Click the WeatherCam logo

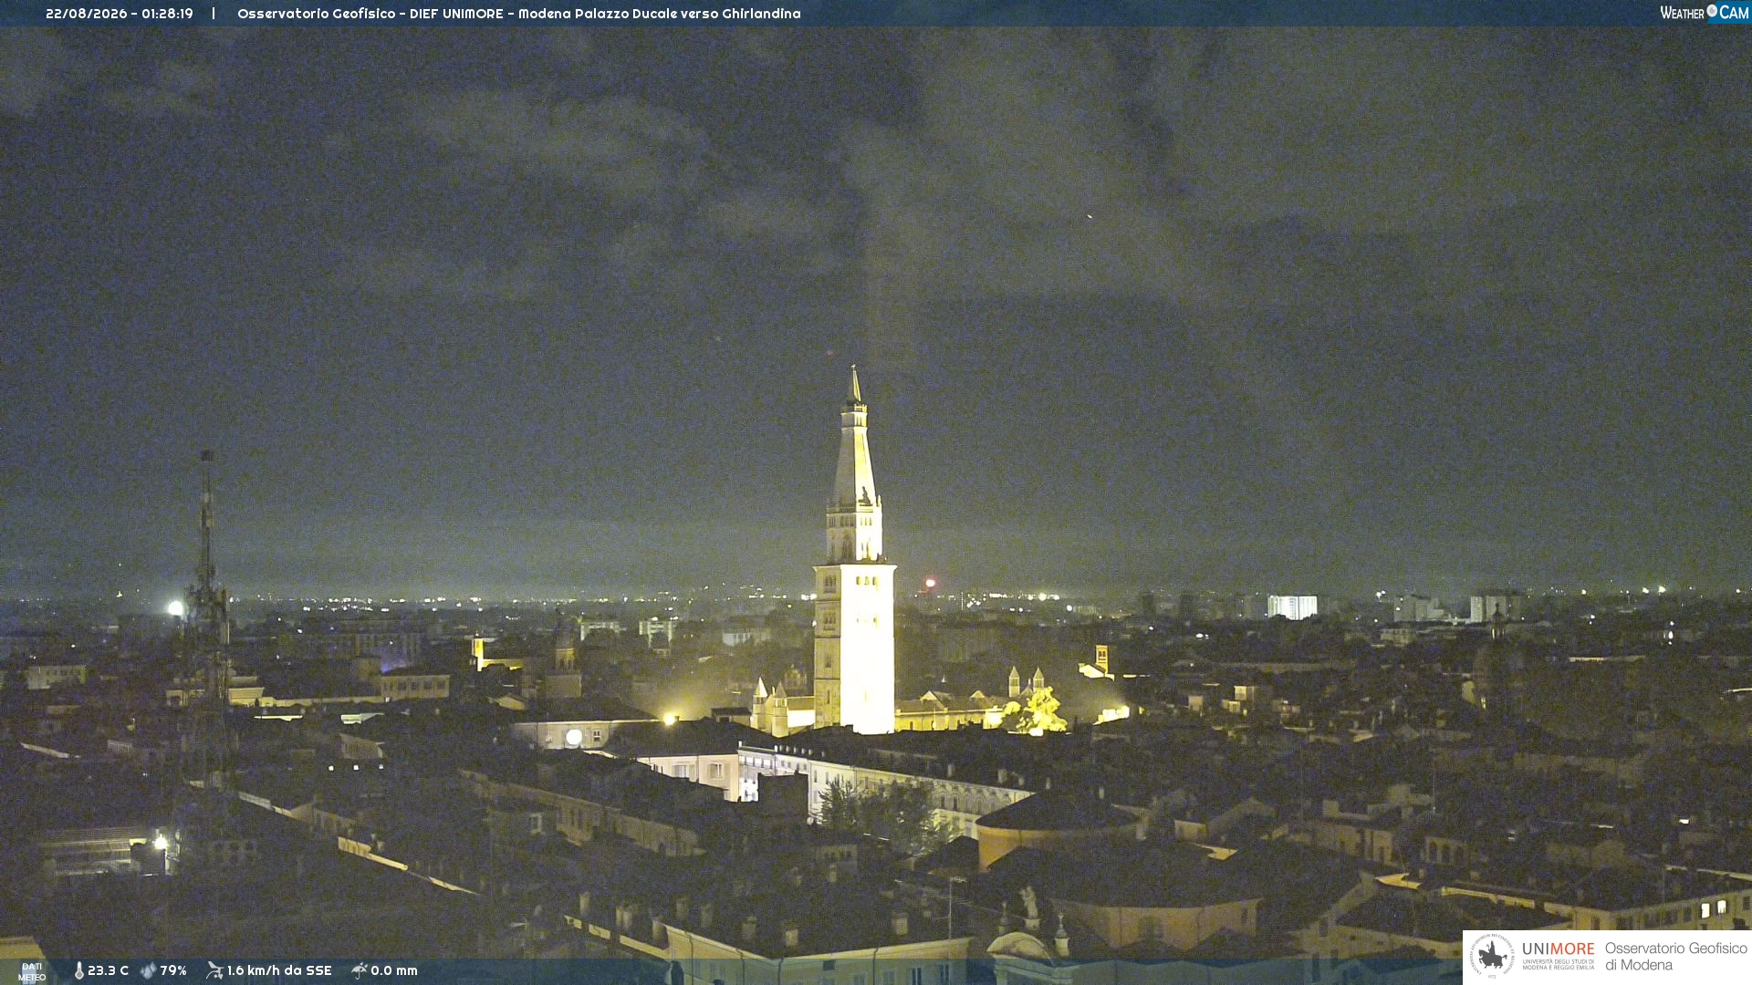(1704, 13)
